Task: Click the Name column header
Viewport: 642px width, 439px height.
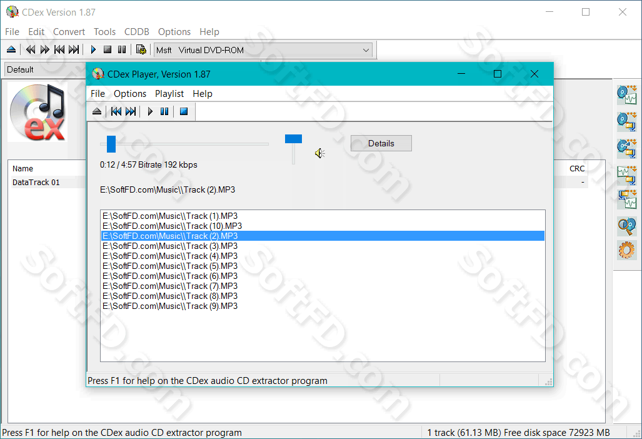Action: 47,169
